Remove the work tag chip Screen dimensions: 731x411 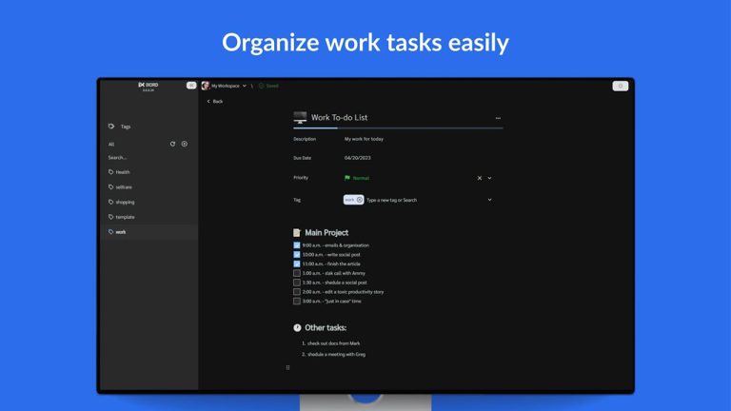[360, 200]
